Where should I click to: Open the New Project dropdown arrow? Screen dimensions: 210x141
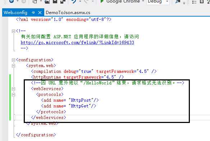[x=41, y=1]
